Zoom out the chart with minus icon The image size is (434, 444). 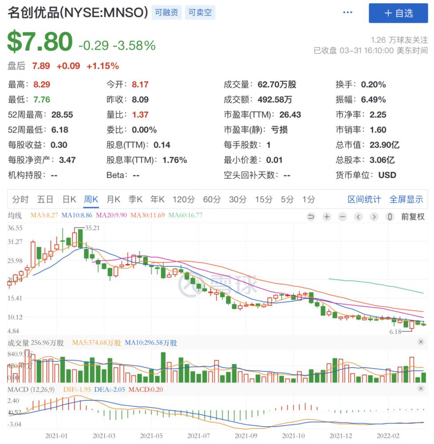(342, 217)
